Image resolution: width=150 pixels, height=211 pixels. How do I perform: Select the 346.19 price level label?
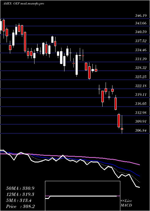coord(141,16)
